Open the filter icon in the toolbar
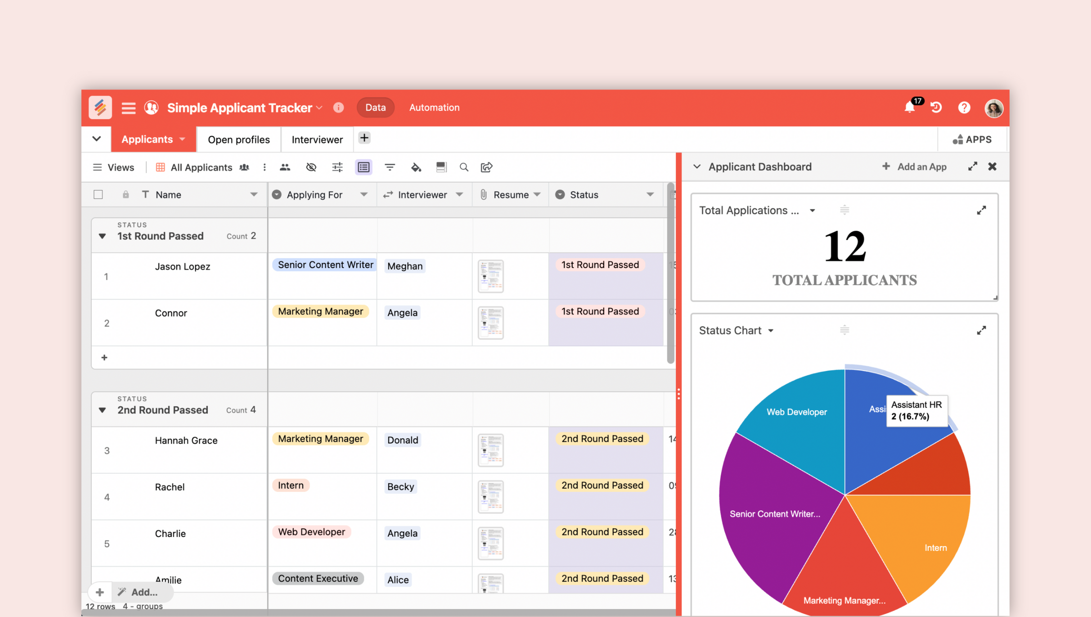 pyautogui.click(x=390, y=167)
